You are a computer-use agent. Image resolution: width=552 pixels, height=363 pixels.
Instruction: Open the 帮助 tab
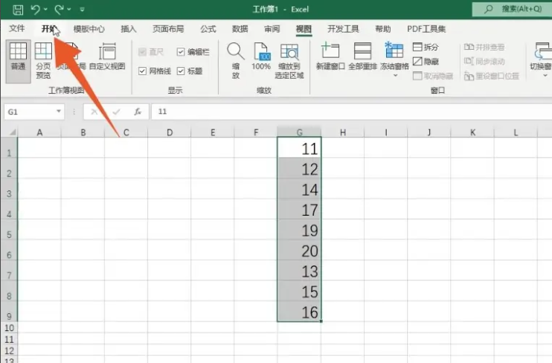click(383, 29)
